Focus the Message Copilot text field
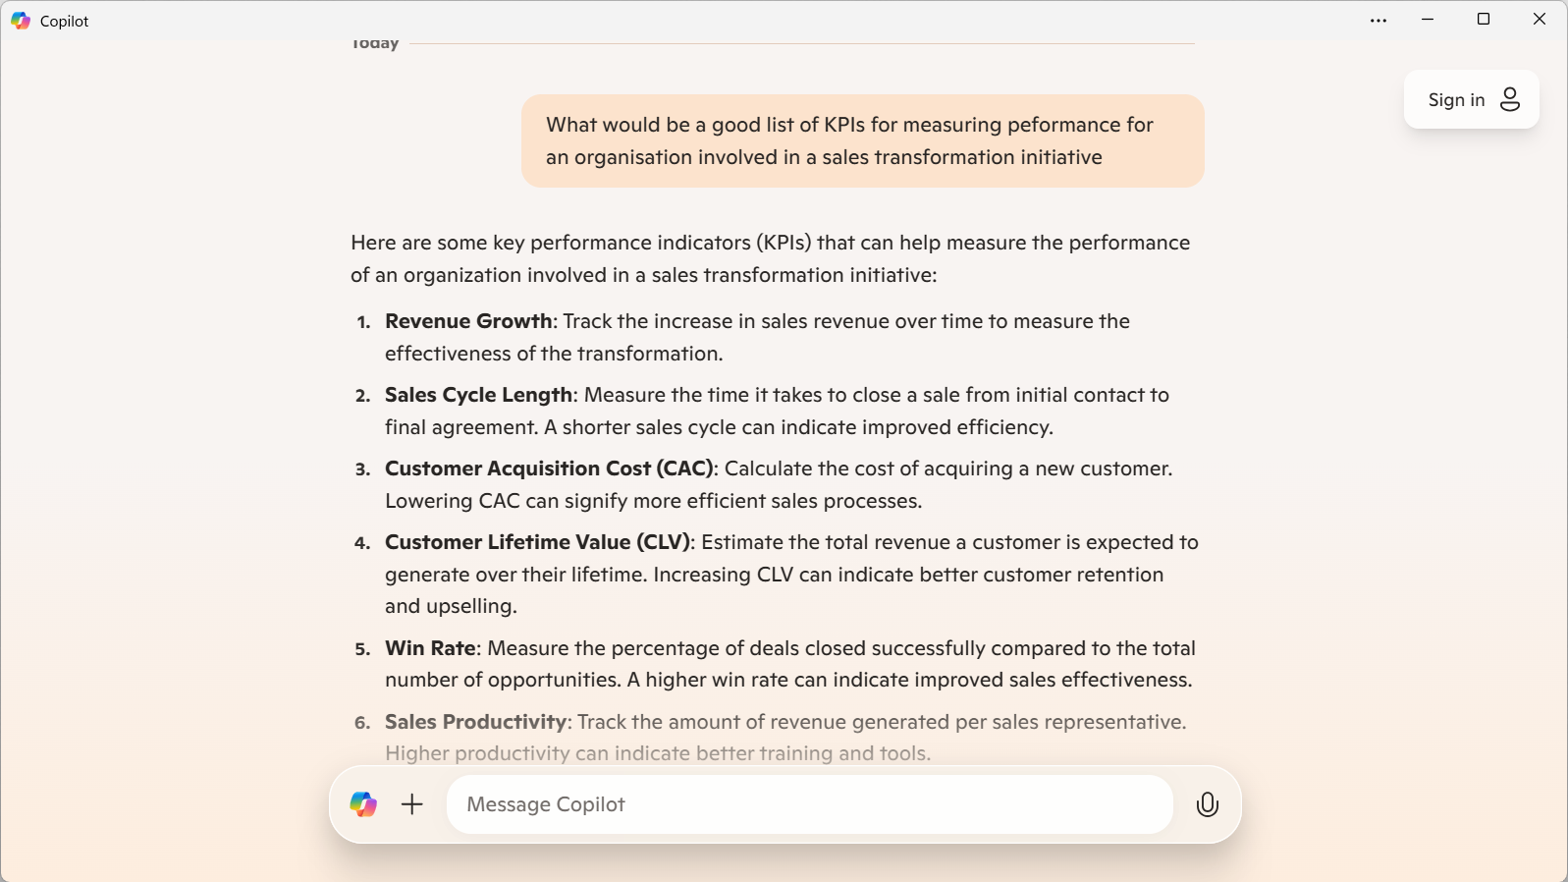The width and height of the screenshot is (1568, 882). coord(809,804)
